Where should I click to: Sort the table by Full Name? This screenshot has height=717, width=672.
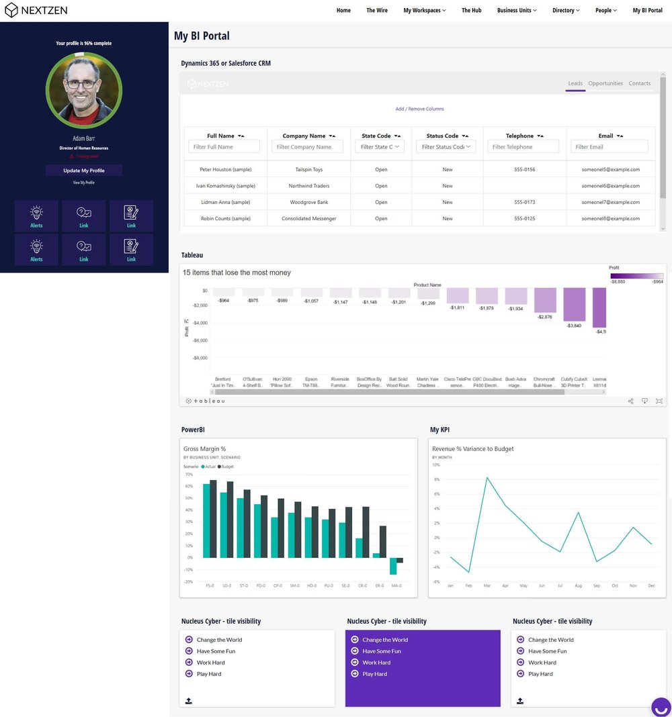point(241,136)
